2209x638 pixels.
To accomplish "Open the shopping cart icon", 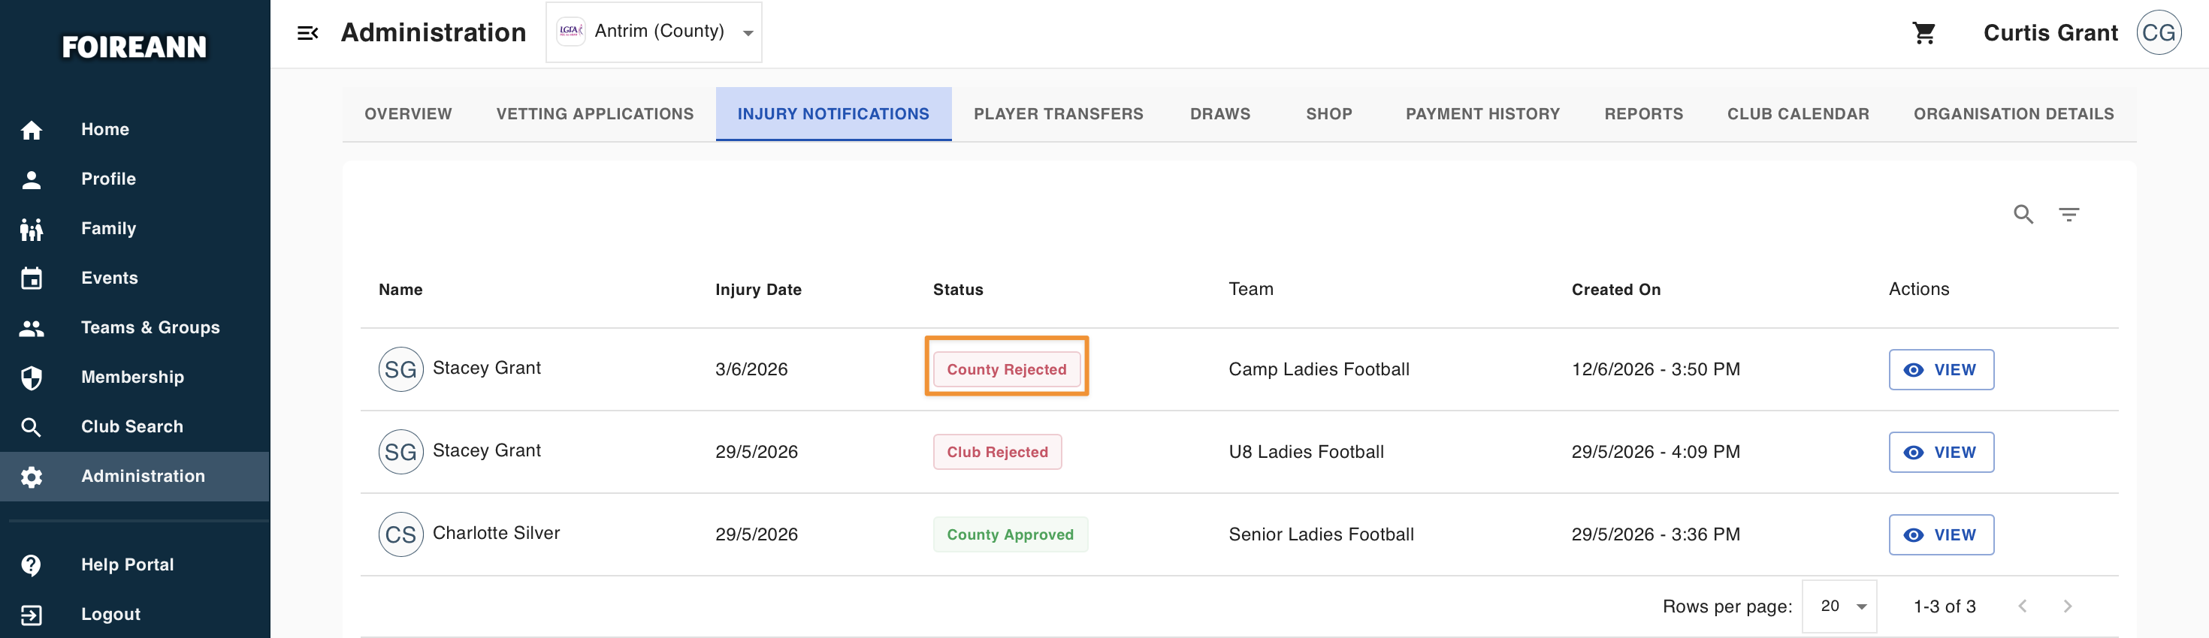I will click(1923, 32).
